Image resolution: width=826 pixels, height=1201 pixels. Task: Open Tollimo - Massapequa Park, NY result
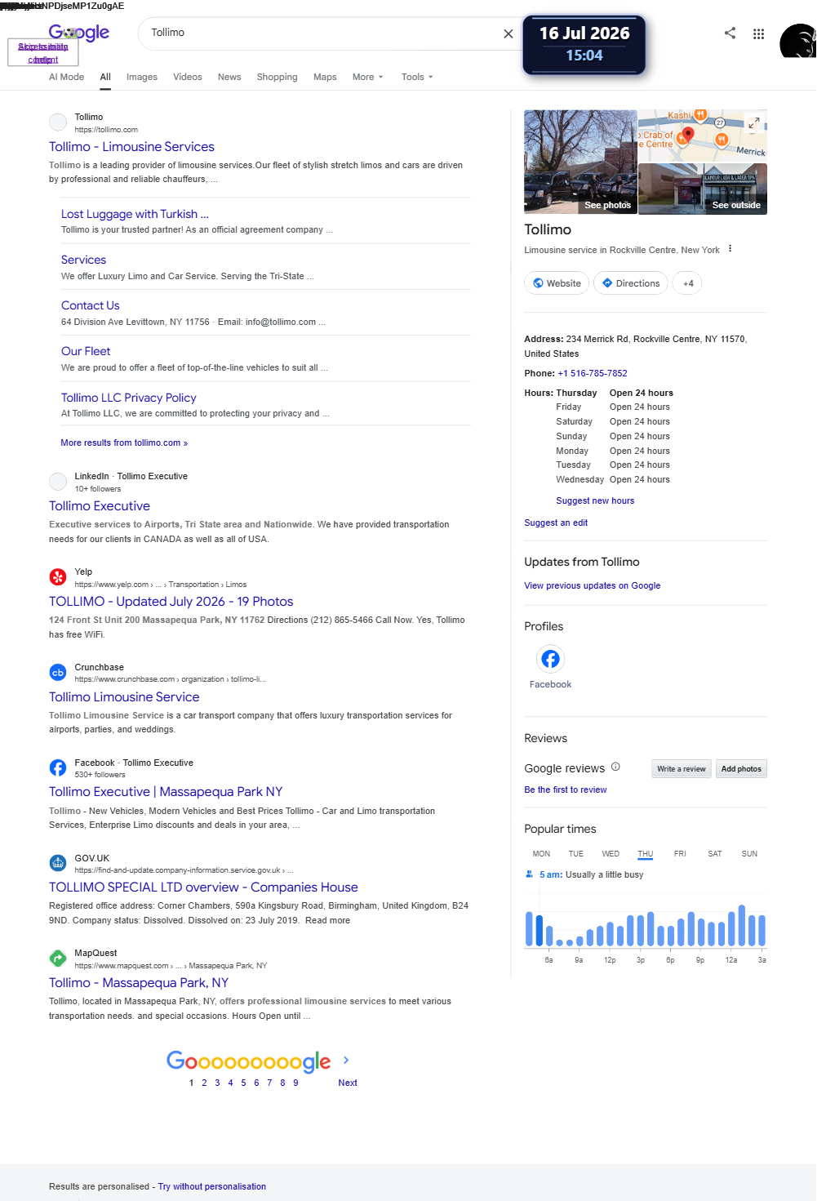point(139,983)
